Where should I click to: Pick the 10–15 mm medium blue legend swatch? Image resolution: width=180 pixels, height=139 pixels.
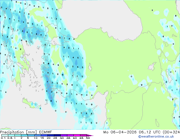pos(38,135)
